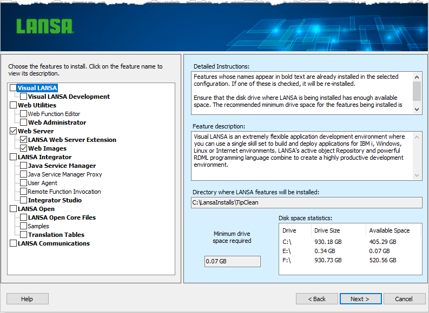
Task: Select LANSA Web Server Extension name
Action: (72, 140)
